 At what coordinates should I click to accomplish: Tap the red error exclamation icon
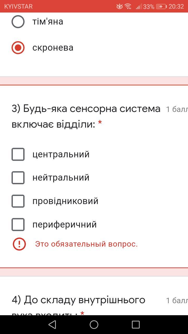pyautogui.click(x=19, y=244)
